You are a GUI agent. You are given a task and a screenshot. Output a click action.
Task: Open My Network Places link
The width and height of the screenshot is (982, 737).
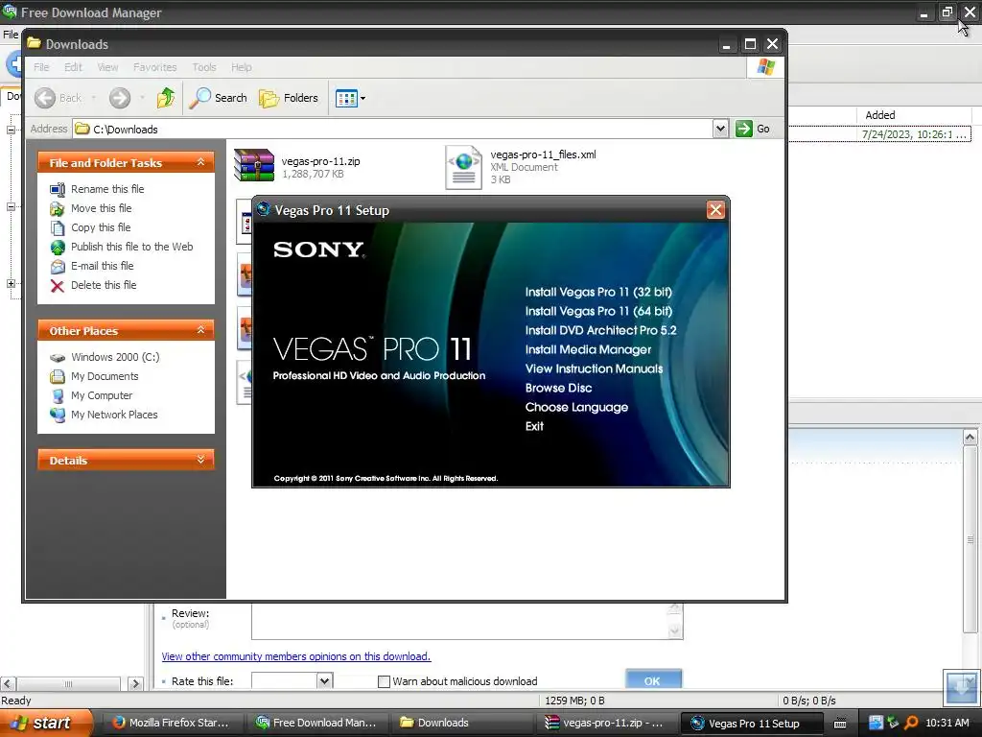114,415
